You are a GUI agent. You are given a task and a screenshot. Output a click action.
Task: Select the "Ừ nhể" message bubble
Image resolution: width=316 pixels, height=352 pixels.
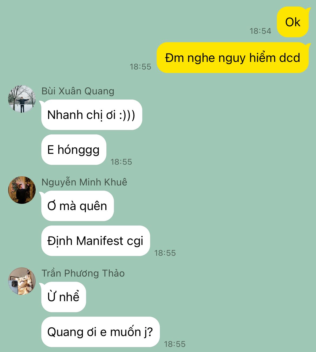pos(63,297)
